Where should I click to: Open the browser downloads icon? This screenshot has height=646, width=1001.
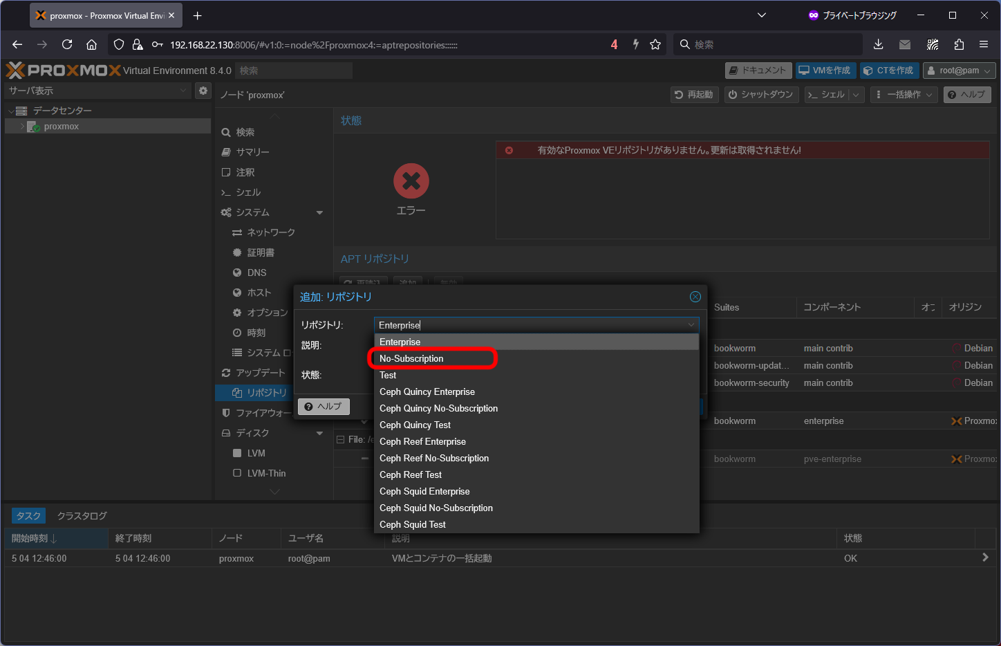coord(878,44)
